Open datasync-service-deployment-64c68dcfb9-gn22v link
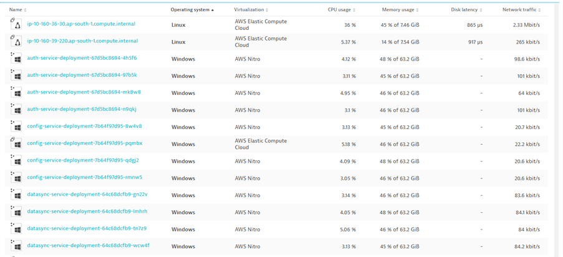This screenshot has width=563, height=257. tap(87, 195)
